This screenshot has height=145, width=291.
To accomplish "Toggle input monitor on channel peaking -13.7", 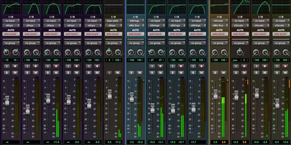I will (193, 66).
